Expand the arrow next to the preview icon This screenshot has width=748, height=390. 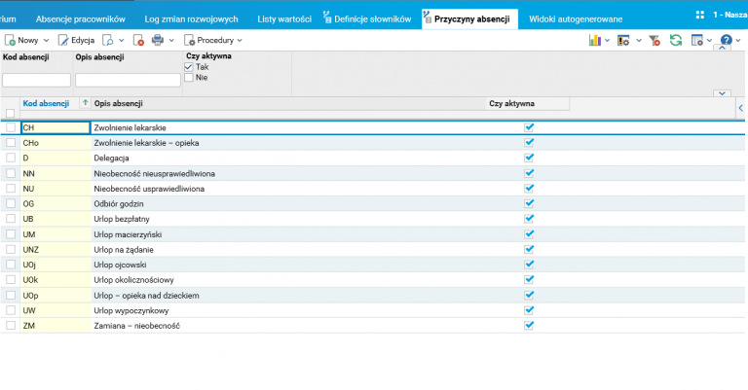click(121, 41)
